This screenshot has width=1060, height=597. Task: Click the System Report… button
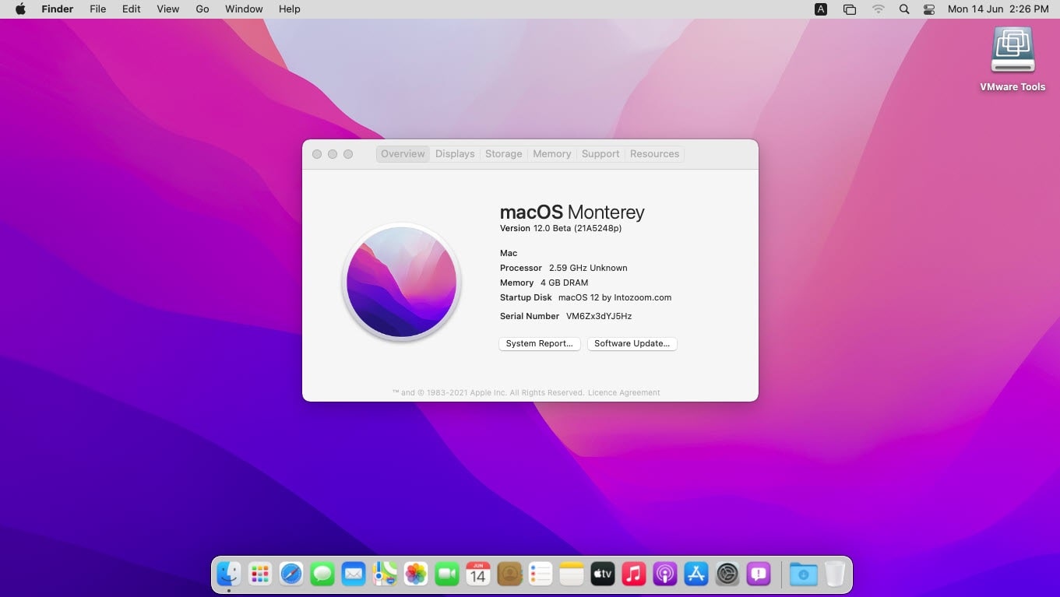[540, 343]
